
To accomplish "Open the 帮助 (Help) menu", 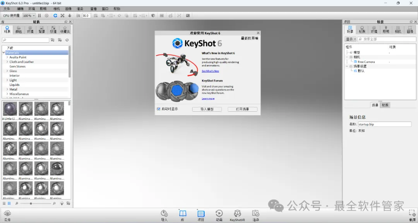I will pos(117,9).
